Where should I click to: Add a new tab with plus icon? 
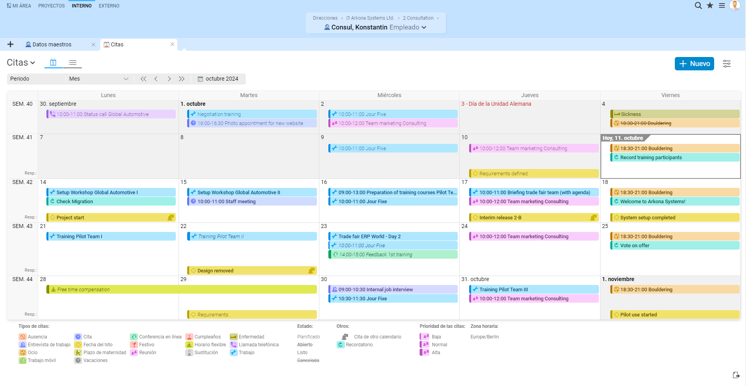tap(11, 44)
